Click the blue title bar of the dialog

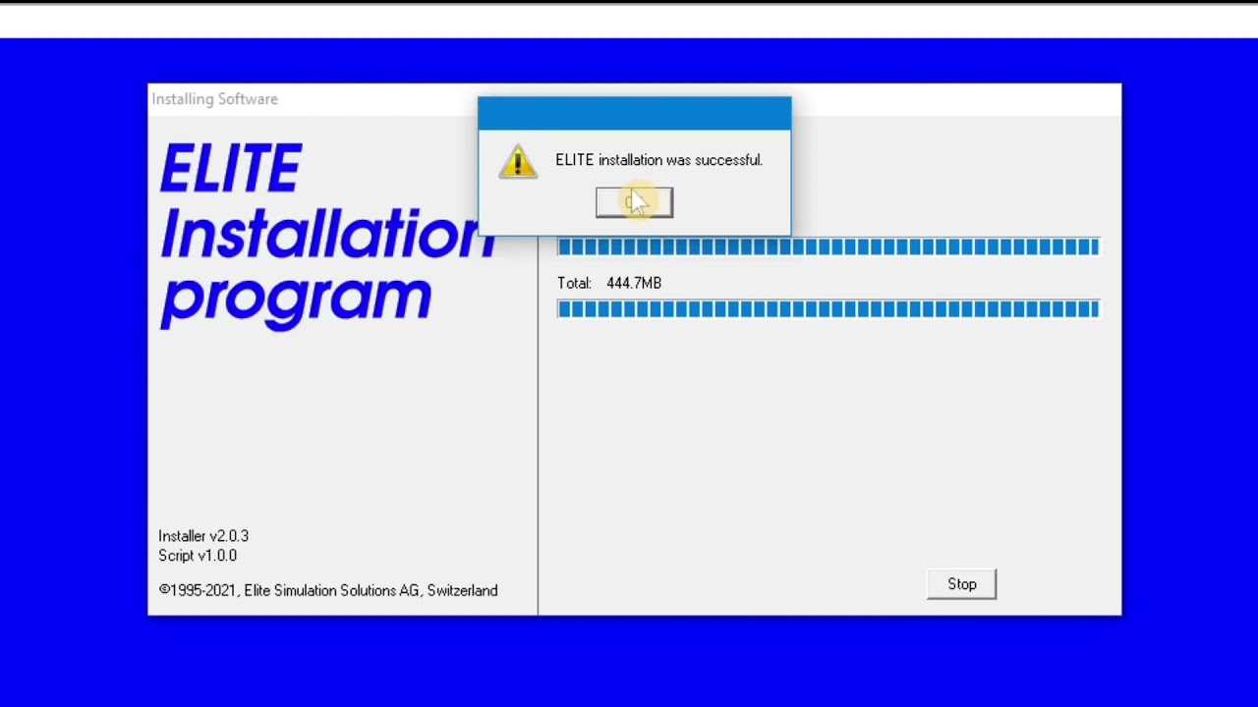[x=634, y=113]
